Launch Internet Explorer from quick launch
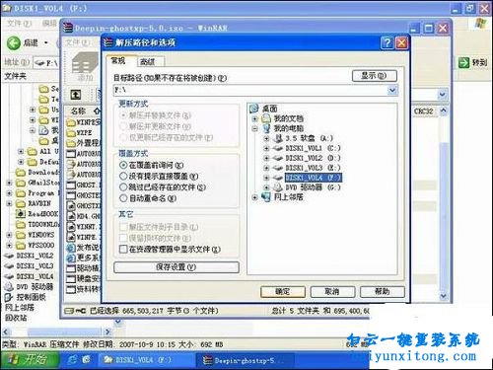Image resolution: width=493 pixels, height=370 pixels. click(x=72, y=360)
